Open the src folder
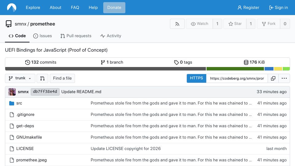 click(x=19, y=103)
